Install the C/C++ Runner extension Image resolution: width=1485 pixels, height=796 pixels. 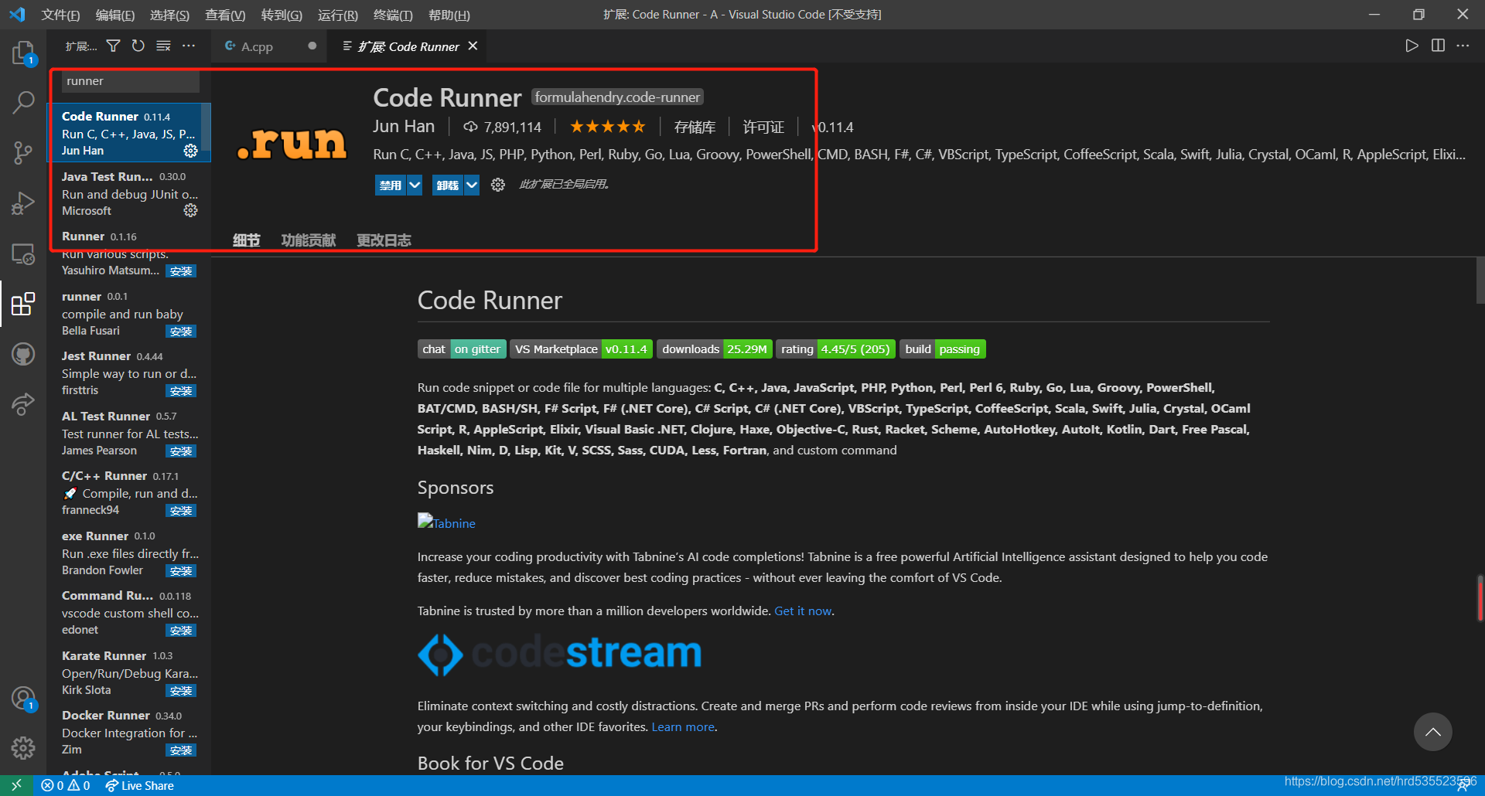(x=182, y=511)
